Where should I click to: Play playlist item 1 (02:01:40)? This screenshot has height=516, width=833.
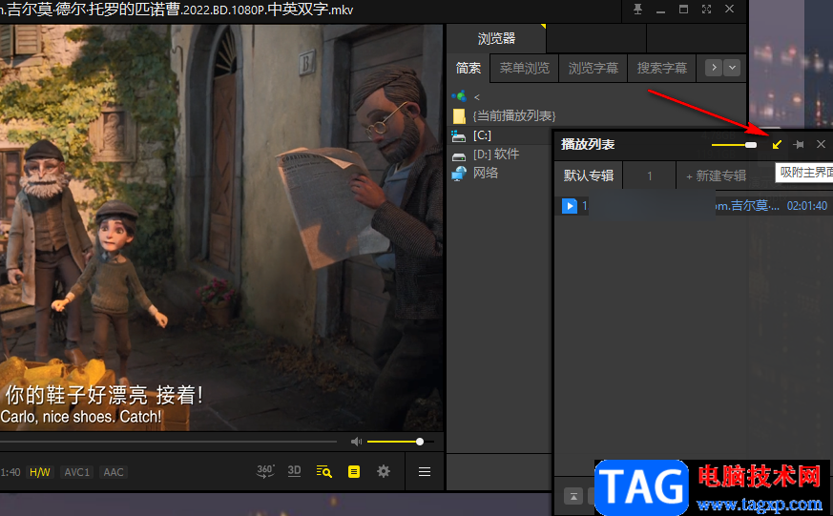tap(694, 205)
